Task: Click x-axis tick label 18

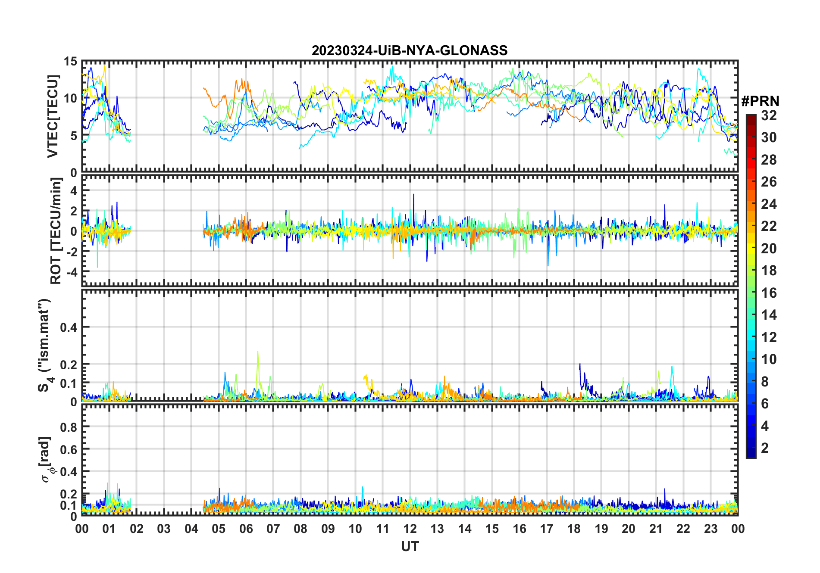Action: tap(574, 529)
